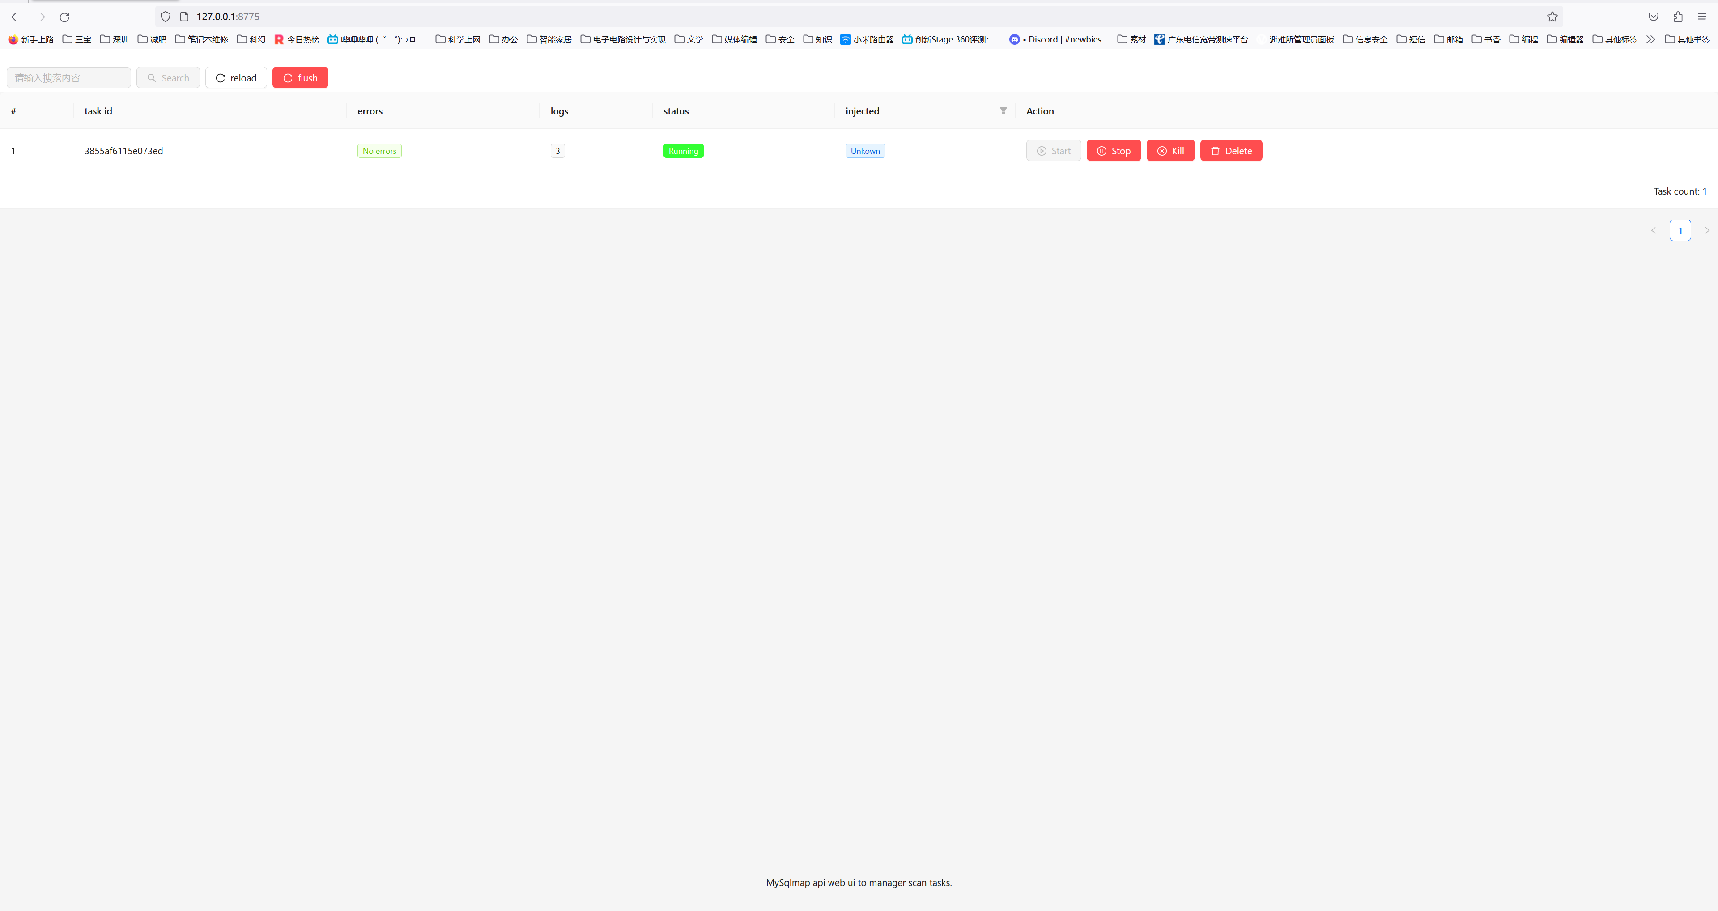
Task: Delete the scan task row
Action: tap(1230, 151)
